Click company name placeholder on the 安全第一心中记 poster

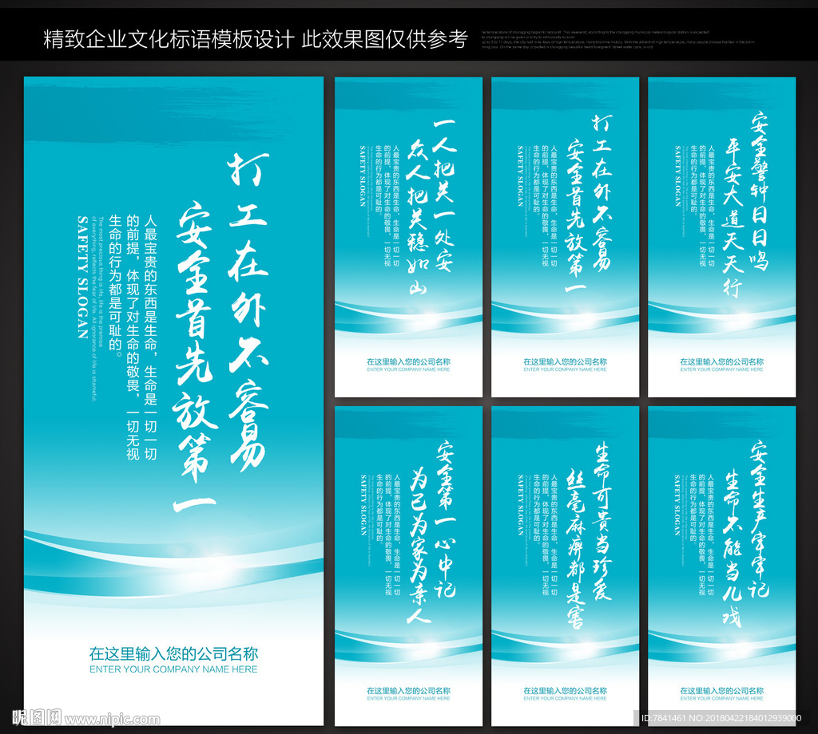[x=408, y=691]
